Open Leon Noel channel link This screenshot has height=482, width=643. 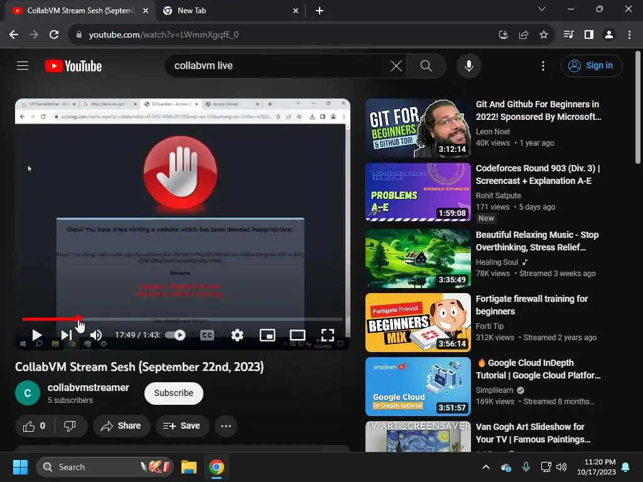coord(492,132)
